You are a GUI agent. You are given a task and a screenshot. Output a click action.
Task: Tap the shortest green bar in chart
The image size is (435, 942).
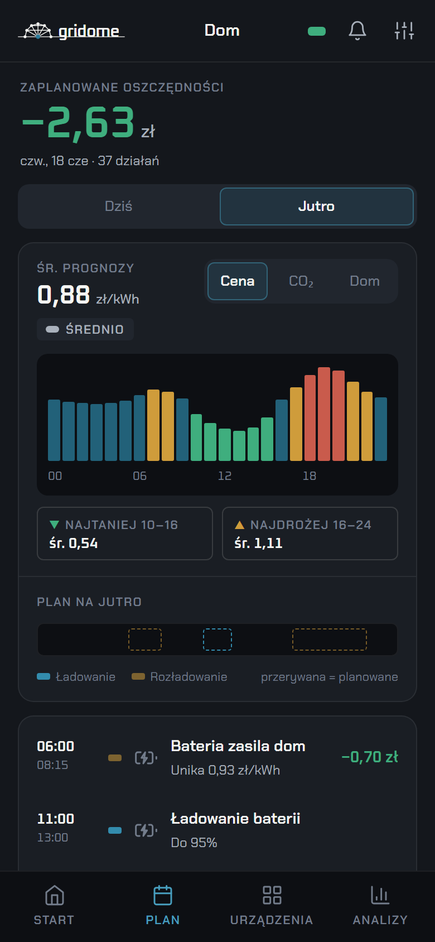coord(239,445)
